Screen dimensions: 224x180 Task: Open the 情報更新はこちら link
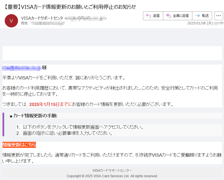point(19,145)
